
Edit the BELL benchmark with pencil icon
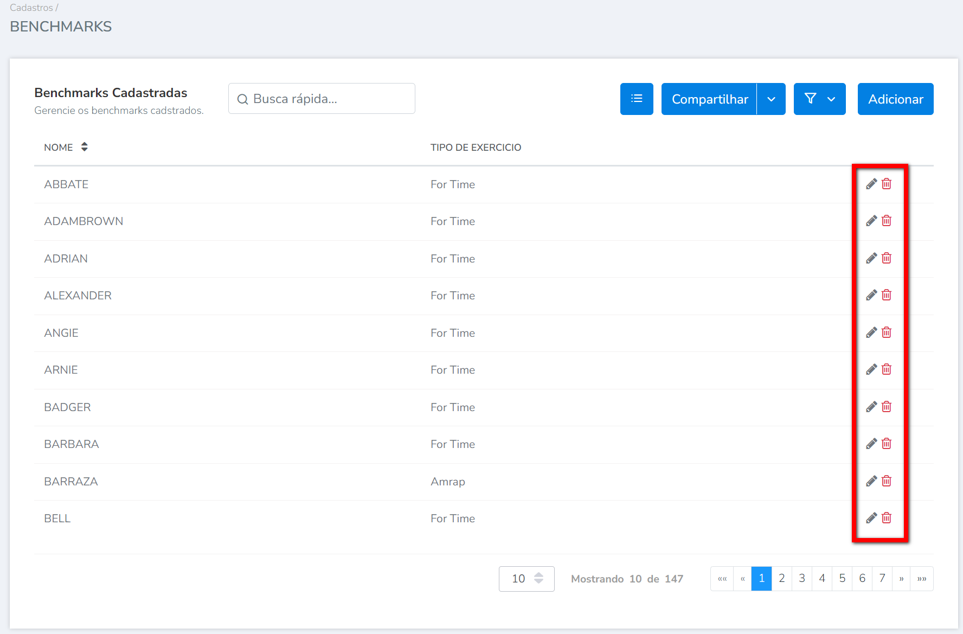(x=871, y=518)
